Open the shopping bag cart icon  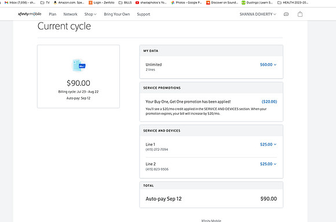pos(300,14)
